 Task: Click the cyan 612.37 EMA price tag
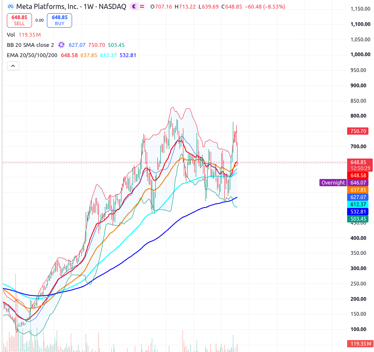coord(358,204)
